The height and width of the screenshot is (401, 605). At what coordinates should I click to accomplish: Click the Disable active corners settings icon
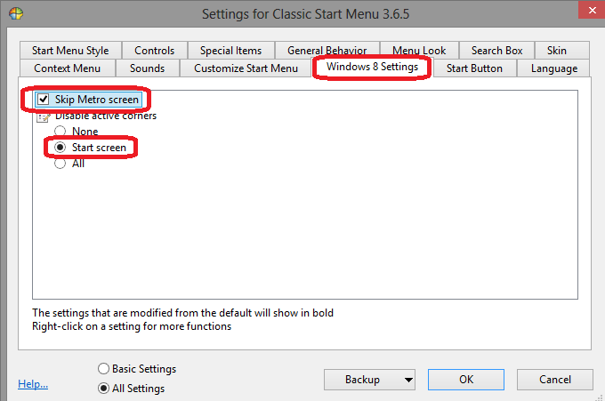coord(44,117)
